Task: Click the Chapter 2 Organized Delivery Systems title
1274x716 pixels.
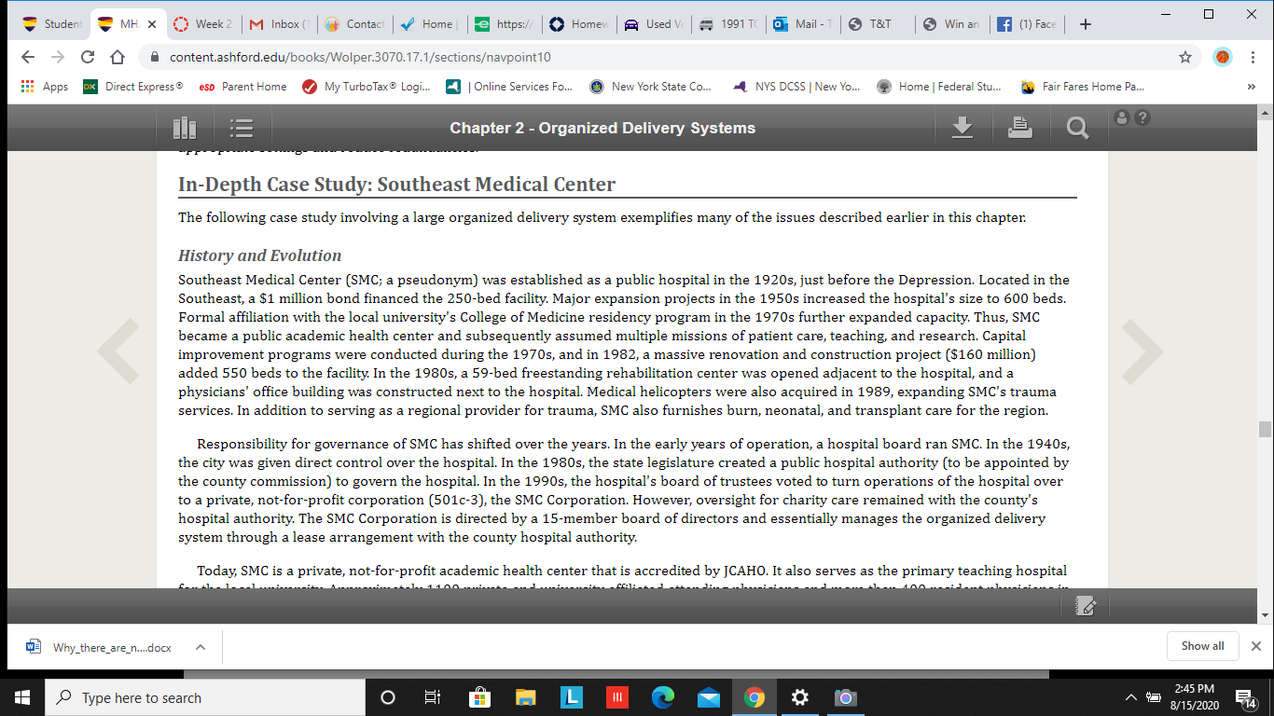Action: click(x=602, y=128)
